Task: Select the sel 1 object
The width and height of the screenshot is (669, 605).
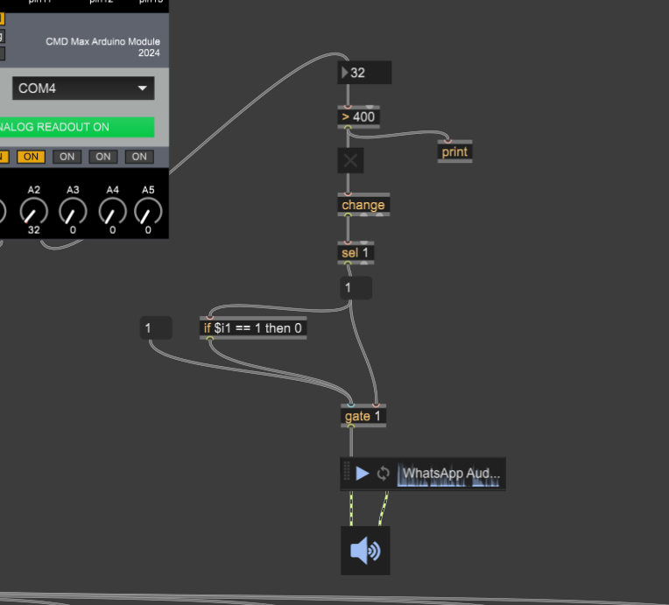Action: click(x=356, y=252)
